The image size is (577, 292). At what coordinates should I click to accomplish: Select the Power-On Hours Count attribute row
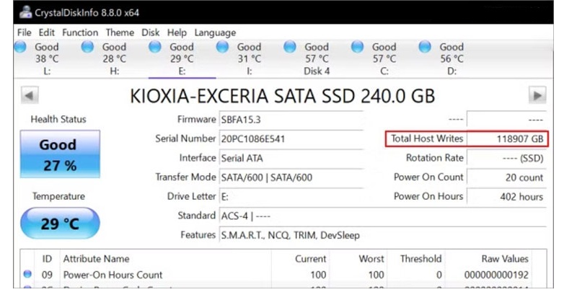tap(283, 275)
